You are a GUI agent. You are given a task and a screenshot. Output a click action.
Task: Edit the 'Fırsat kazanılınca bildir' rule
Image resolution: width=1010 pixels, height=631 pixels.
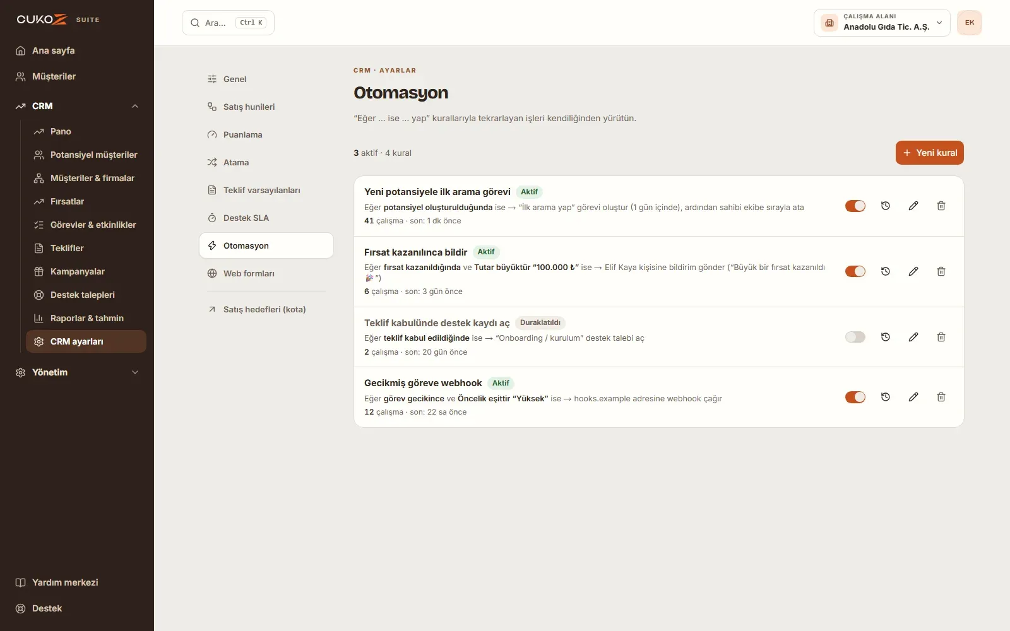[x=913, y=271]
